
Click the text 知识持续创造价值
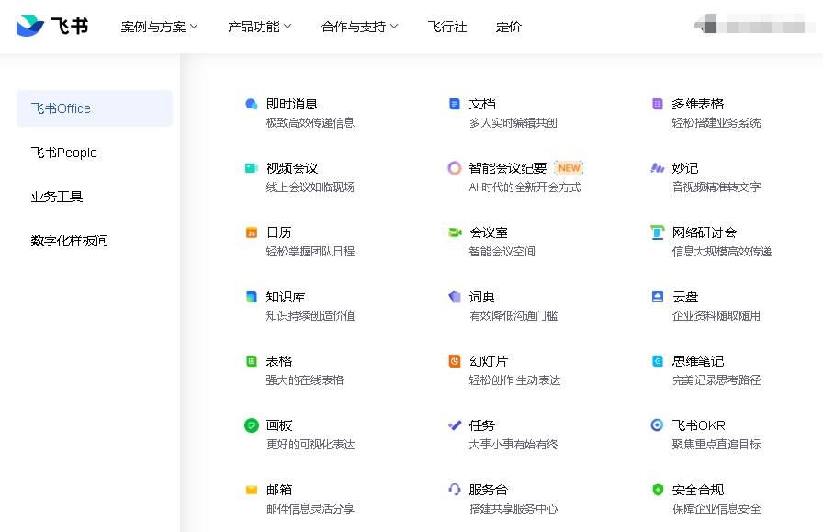coord(310,316)
